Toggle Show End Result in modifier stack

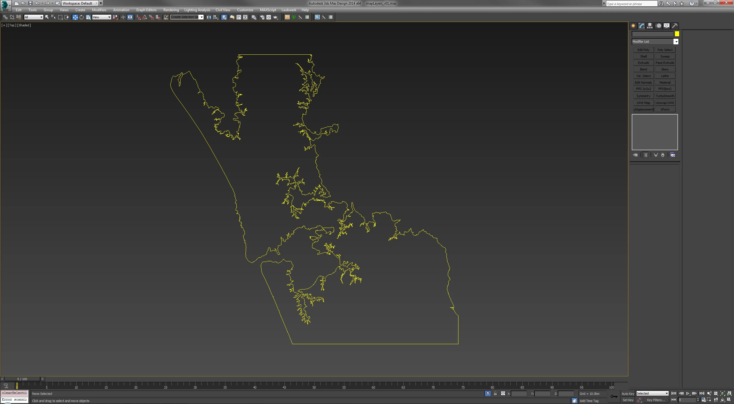pos(646,155)
